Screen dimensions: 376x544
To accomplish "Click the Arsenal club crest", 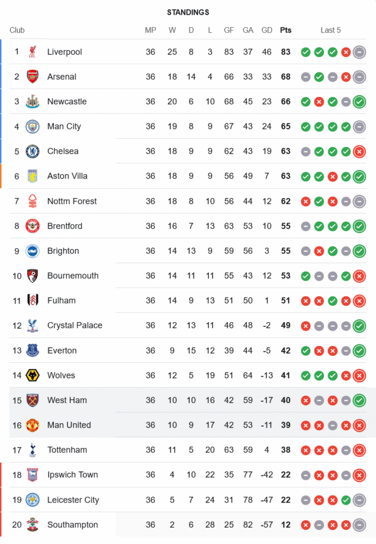I will pos(33,77).
